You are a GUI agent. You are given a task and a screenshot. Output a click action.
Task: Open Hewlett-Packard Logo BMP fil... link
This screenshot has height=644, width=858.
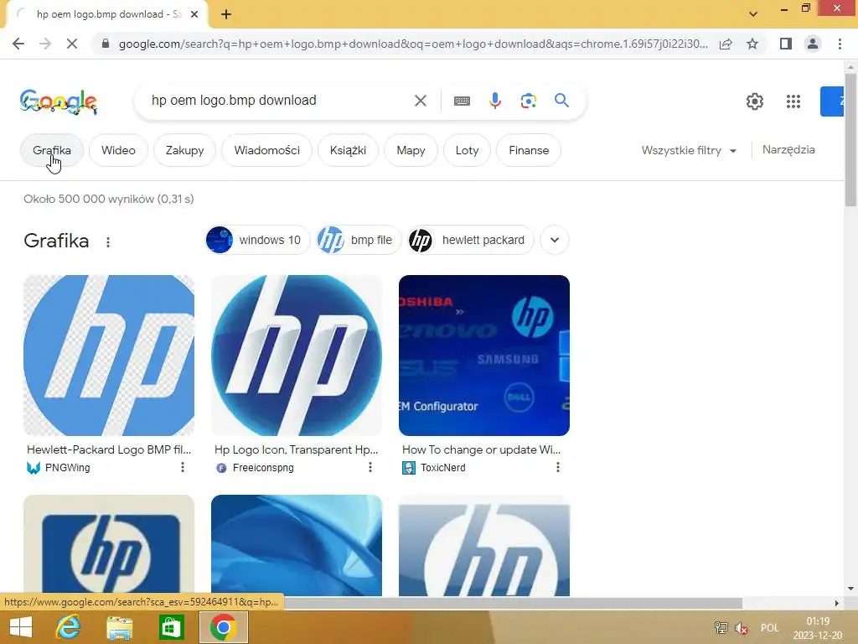[x=109, y=449]
